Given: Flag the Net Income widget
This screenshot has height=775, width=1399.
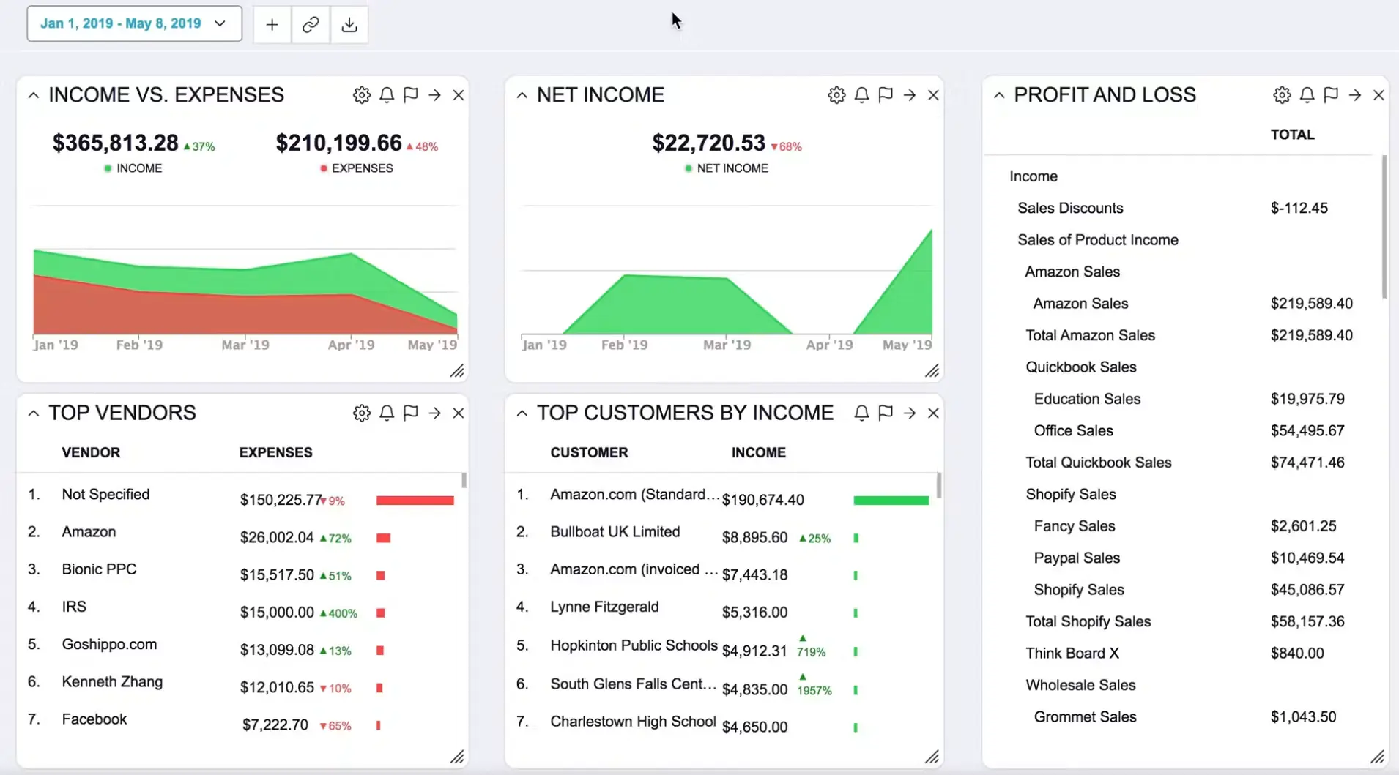Looking at the screenshot, I should [886, 95].
